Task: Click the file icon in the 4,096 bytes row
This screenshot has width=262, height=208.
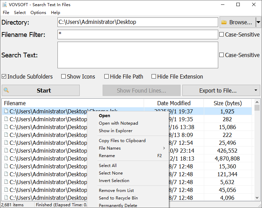Action: 6,197
